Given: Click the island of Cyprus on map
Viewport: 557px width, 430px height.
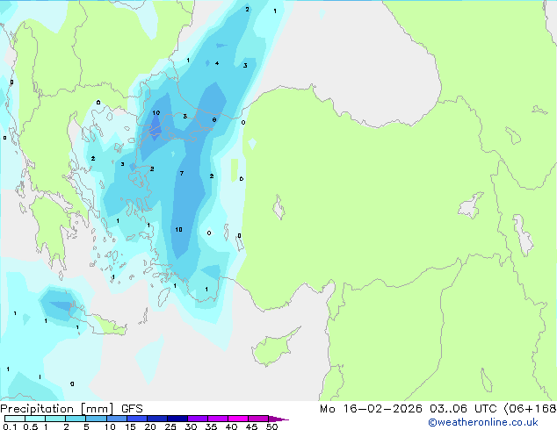Looking at the screenshot, I should 274,348.
